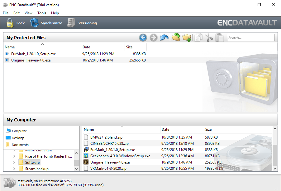This screenshot has height=191, width=281.
Task: Click the Copy documents icon
Action: click(198, 38)
